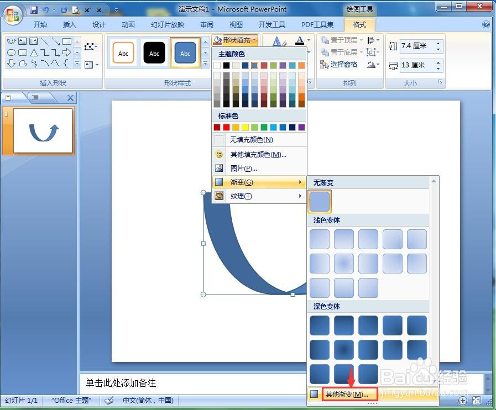Click the Redo icon in quick access toolbar
496x410 pixels.
click(x=64, y=10)
